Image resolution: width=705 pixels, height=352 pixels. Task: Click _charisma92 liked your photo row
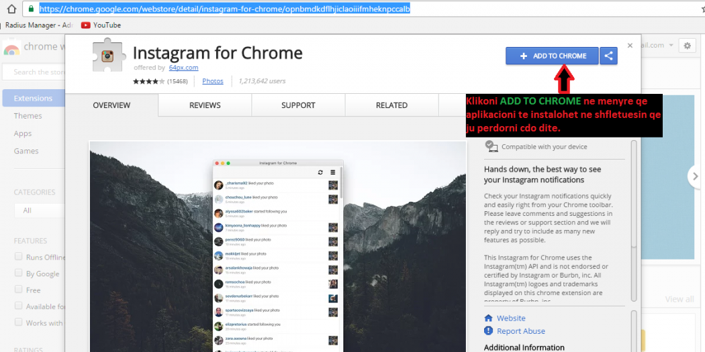tap(276, 186)
